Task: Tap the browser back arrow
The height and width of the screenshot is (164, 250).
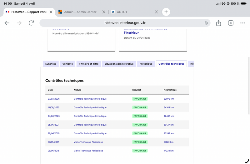Action: pyautogui.click(x=7, y=23)
